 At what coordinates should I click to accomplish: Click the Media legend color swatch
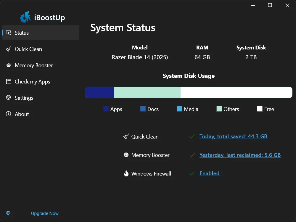click(x=180, y=109)
